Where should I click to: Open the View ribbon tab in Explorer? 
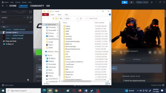[x=66, y=14]
